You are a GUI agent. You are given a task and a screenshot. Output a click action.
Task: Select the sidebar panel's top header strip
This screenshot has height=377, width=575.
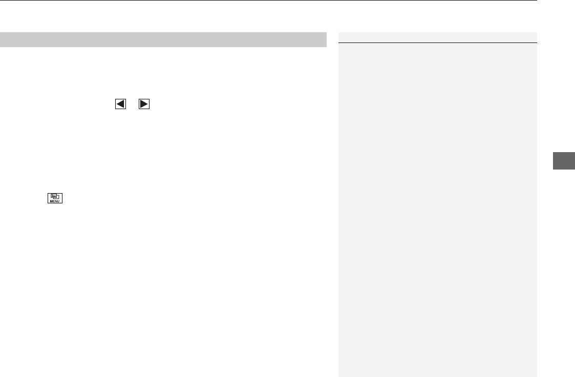[437, 37]
